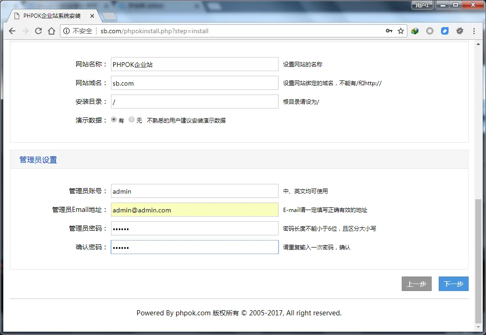Click the blue extension icon in toolbar
The image size is (486, 335).
445,31
